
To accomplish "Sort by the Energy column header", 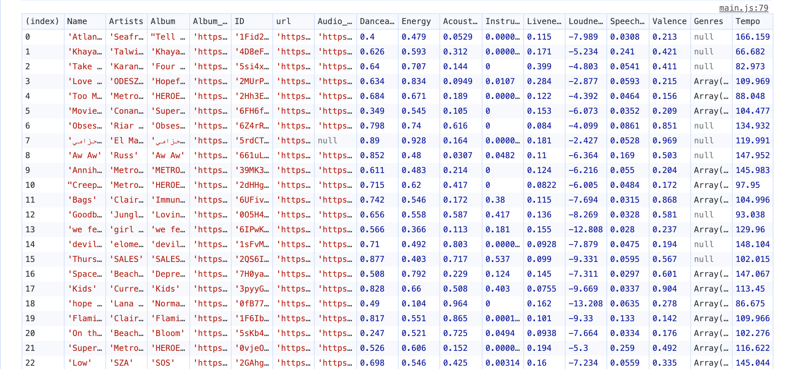I will (x=416, y=21).
